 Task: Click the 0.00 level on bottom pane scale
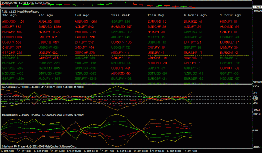[x=256, y=130]
